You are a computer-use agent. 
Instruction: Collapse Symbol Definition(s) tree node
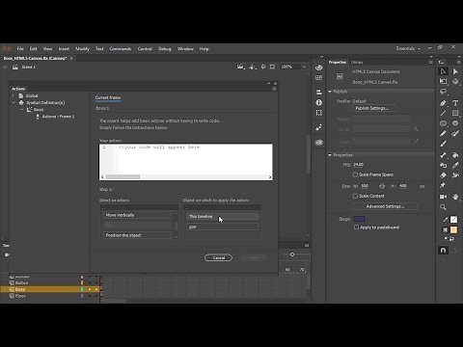pos(14,103)
